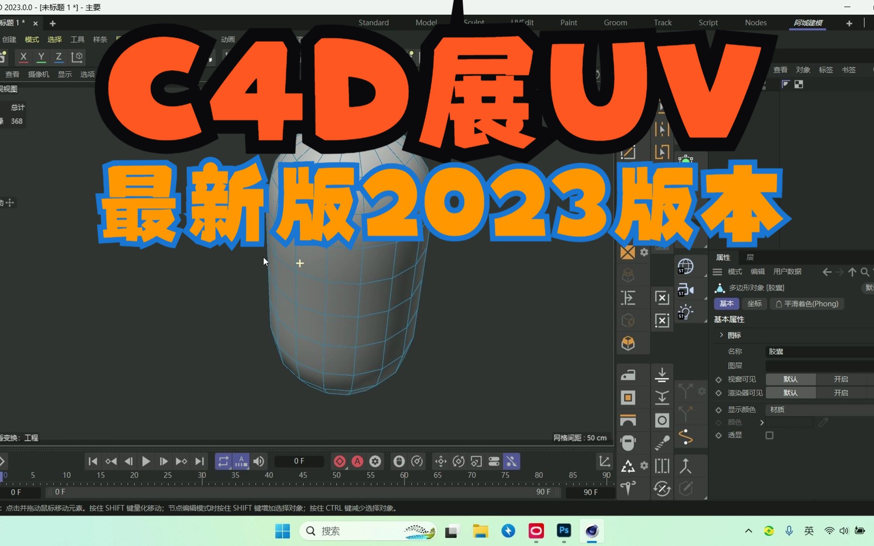Screen dimensions: 874x546
Task: Click the orange crossed-box icon
Action: (628, 252)
